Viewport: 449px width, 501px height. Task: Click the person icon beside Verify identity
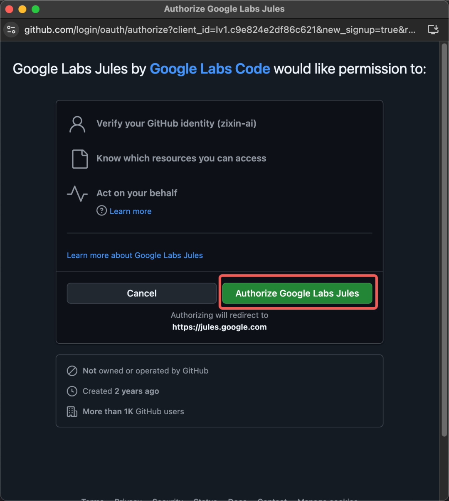77,124
